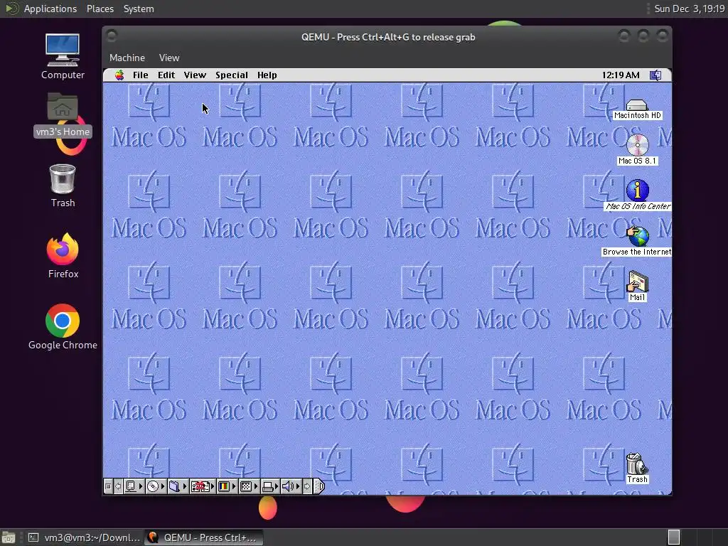Screen dimensions: 728x546
Task: Open the red Location Manager strip module
Action: tap(203, 486)
